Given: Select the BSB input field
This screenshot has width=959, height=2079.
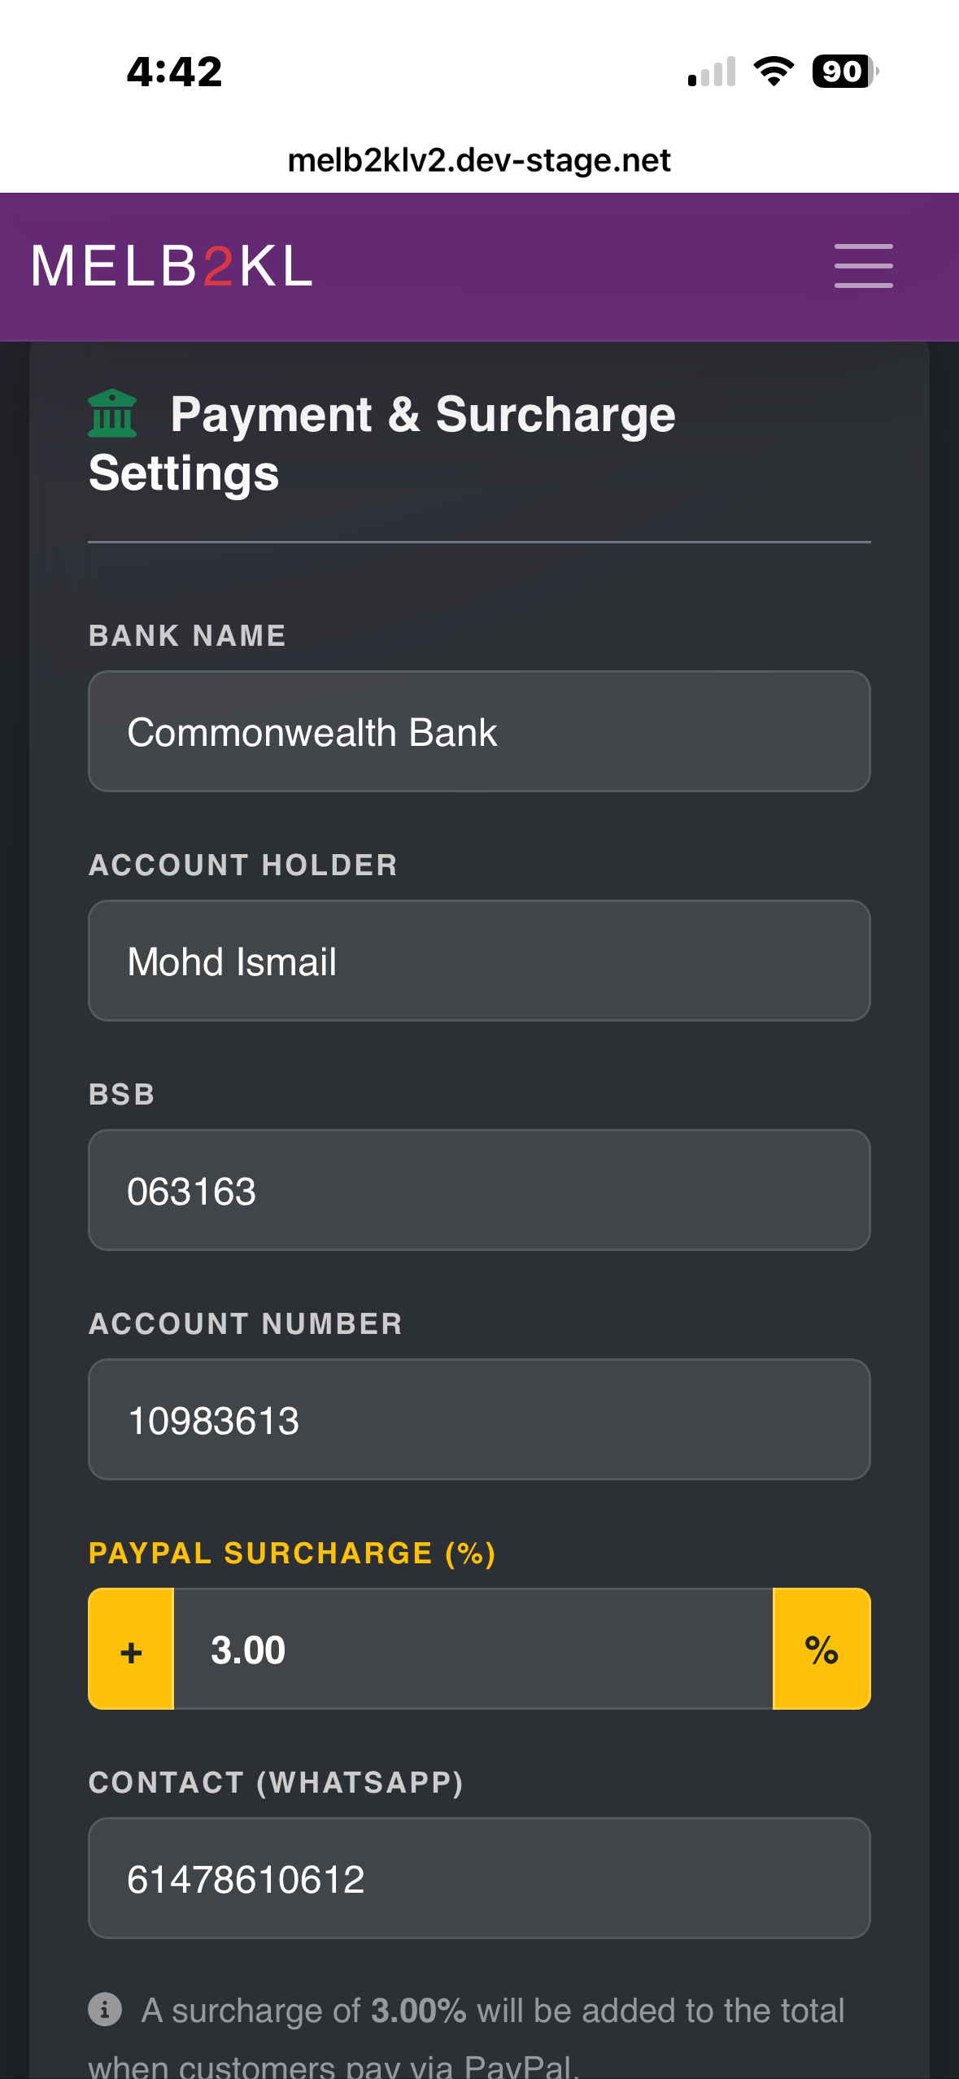Looking at the screenshot, I should point(479,1190).
